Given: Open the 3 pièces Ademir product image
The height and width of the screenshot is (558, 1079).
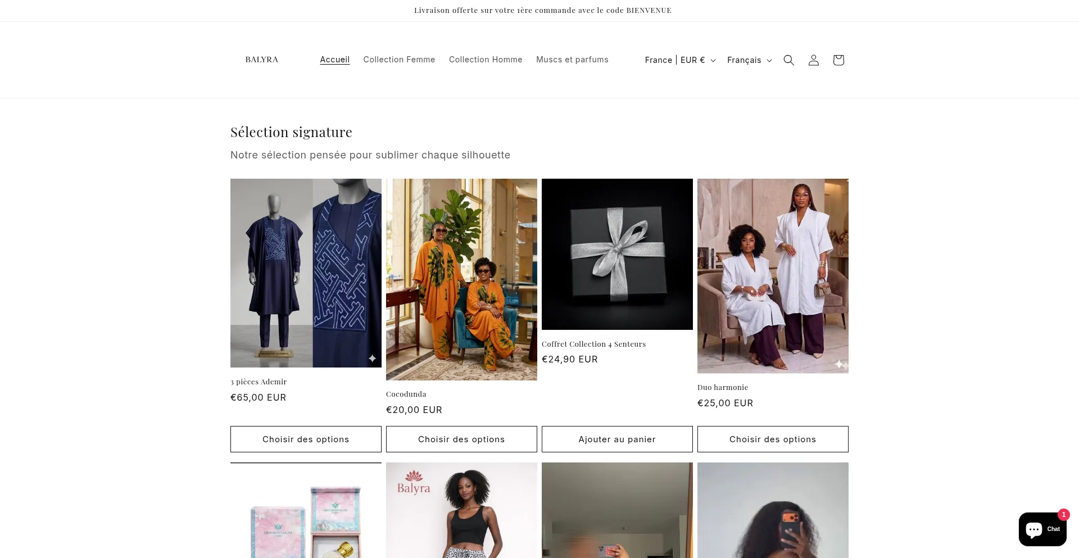Looking at the screenshot, I should 306,273.
